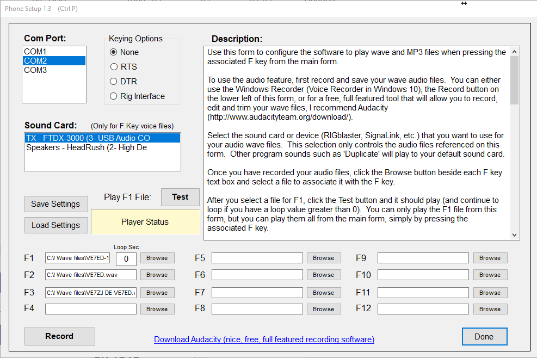This screenshot has width=537, height=358.
Task: Select the RTS keying option
Action: 114,67
